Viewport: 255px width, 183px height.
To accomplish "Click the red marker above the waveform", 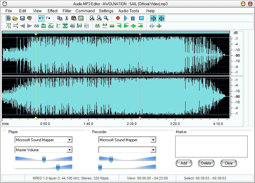I will pos(140,34).
